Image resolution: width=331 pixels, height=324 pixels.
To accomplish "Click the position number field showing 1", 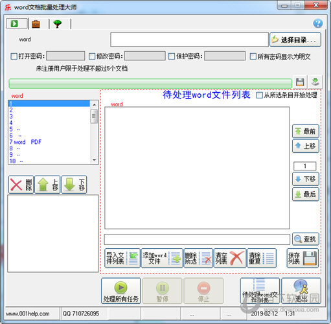I will [304, 166].
